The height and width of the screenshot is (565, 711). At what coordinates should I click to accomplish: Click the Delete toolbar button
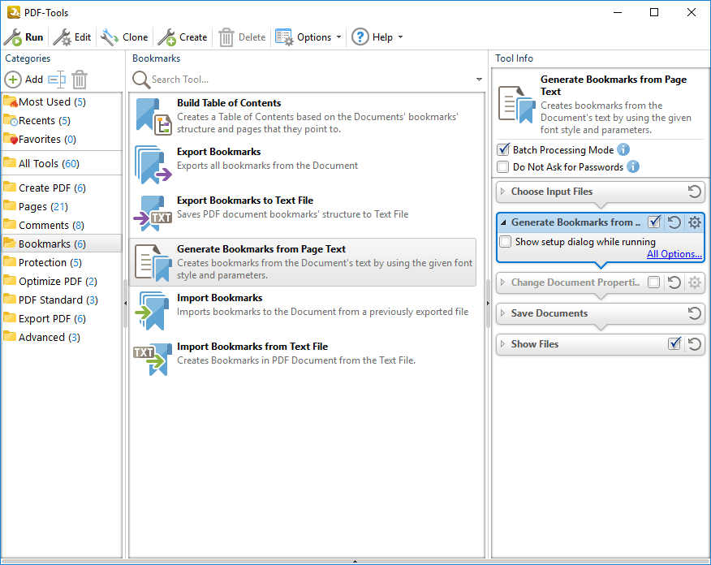242,37
